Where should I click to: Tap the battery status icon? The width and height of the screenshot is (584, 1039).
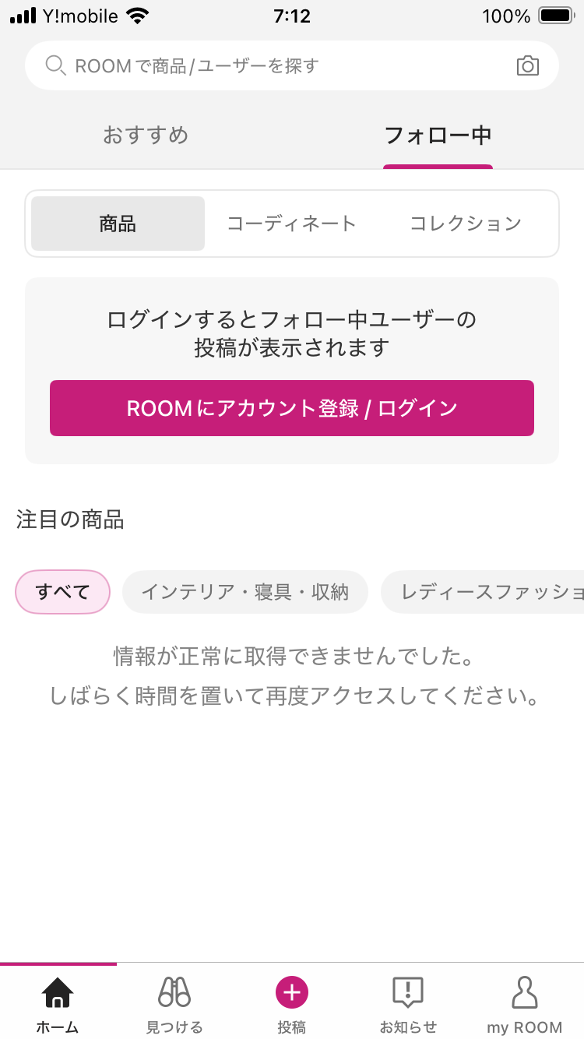coord(554,16)
